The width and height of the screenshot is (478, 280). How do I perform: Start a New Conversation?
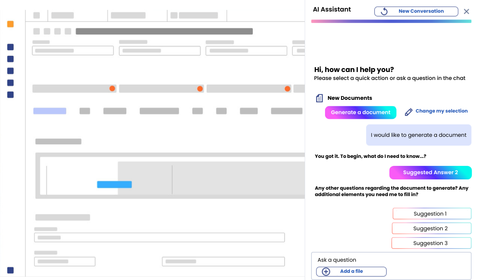[421, 12]
